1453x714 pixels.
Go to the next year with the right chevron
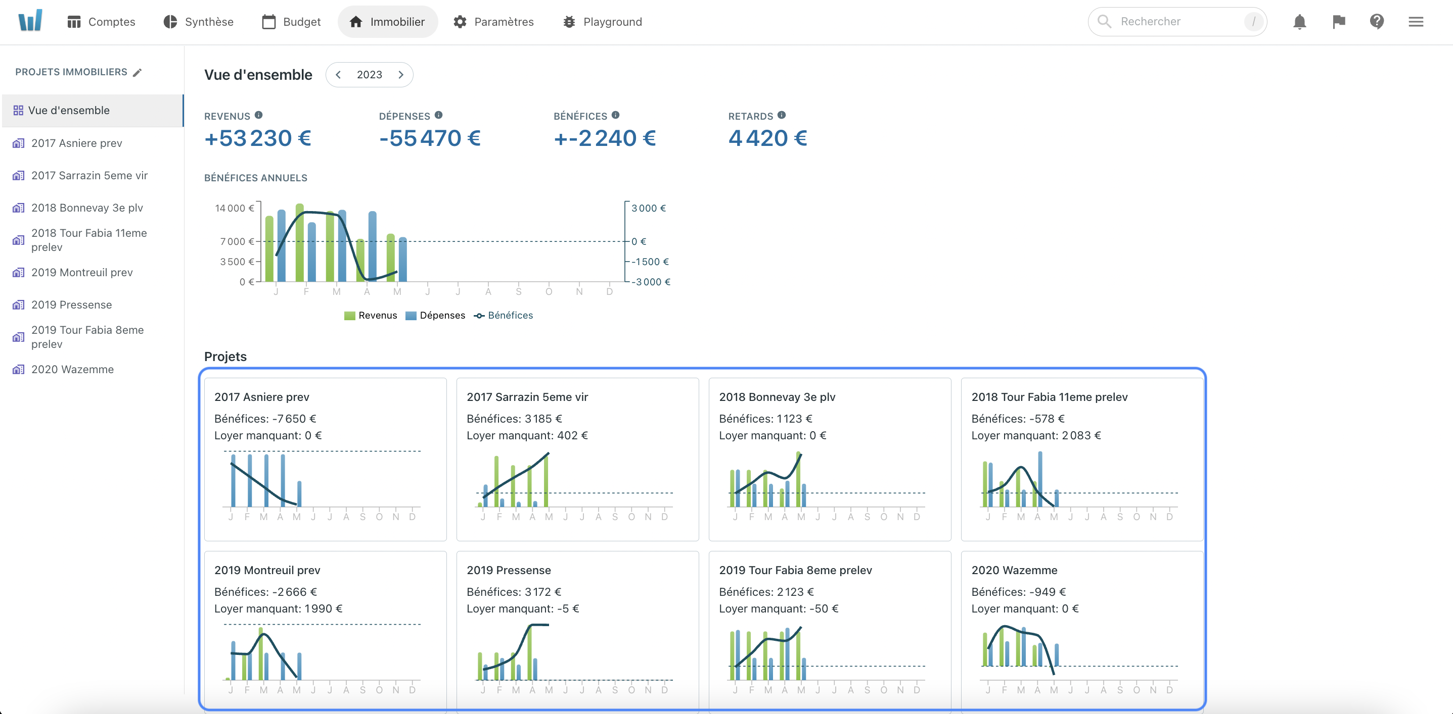(x=400, y=75)
